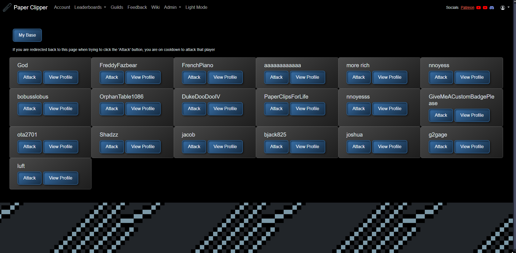The height and width of the screenshot is (253, 516).
Task: View Shadzz's profile
Action: (x=143, y=147)
